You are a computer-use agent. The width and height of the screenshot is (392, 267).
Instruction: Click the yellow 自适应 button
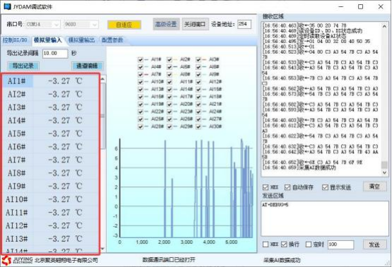(x=125, y=25)
